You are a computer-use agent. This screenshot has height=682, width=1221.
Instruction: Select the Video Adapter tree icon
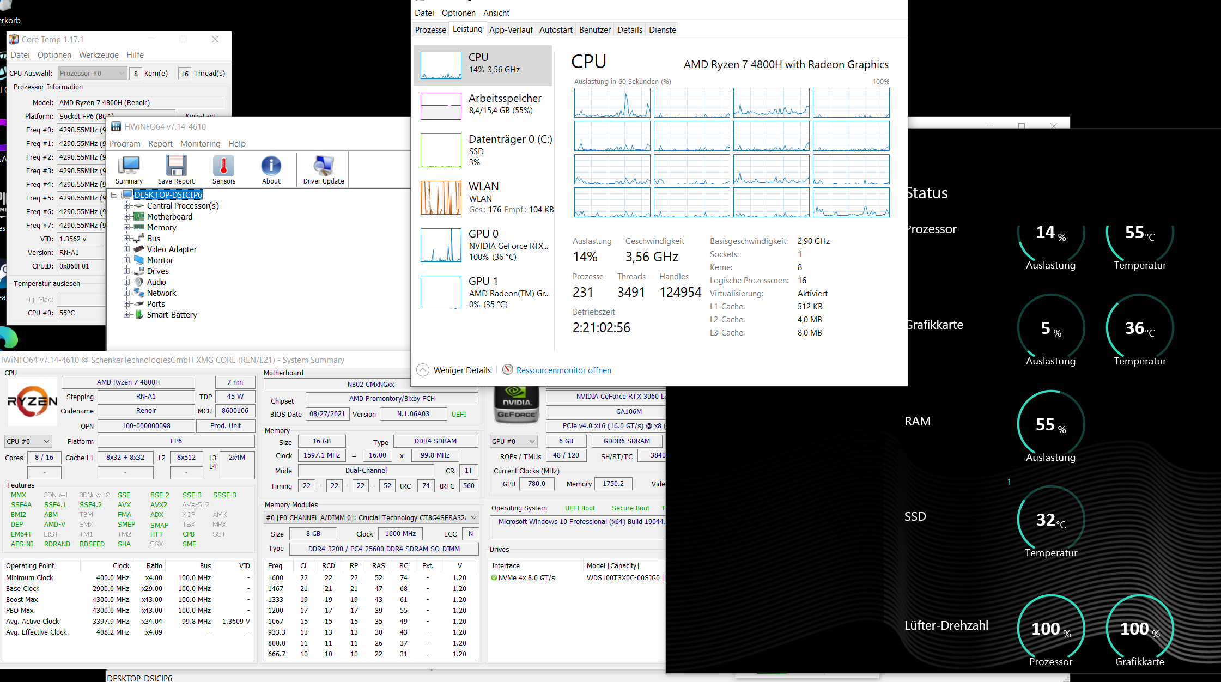pyautogui.click(x=139, y=249)
